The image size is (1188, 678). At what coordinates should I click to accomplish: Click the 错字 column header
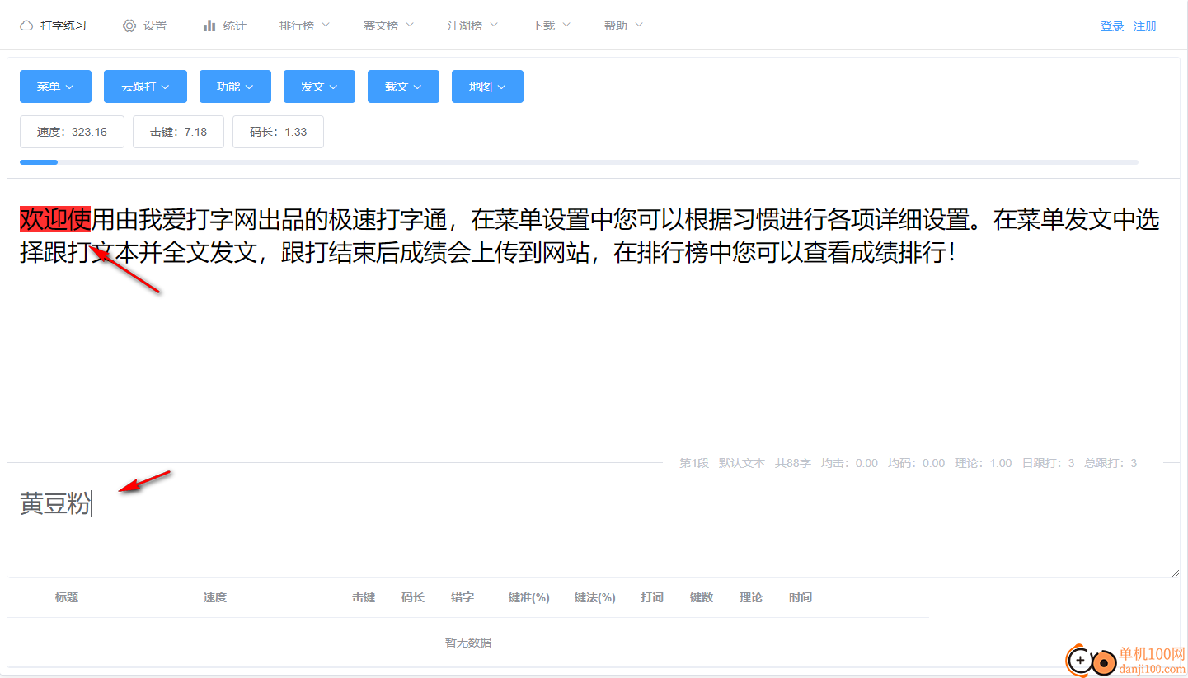[x=463, y=597]
